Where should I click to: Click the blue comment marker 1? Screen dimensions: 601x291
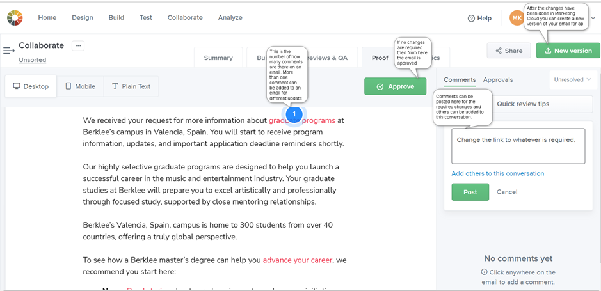tap(294, 114)
